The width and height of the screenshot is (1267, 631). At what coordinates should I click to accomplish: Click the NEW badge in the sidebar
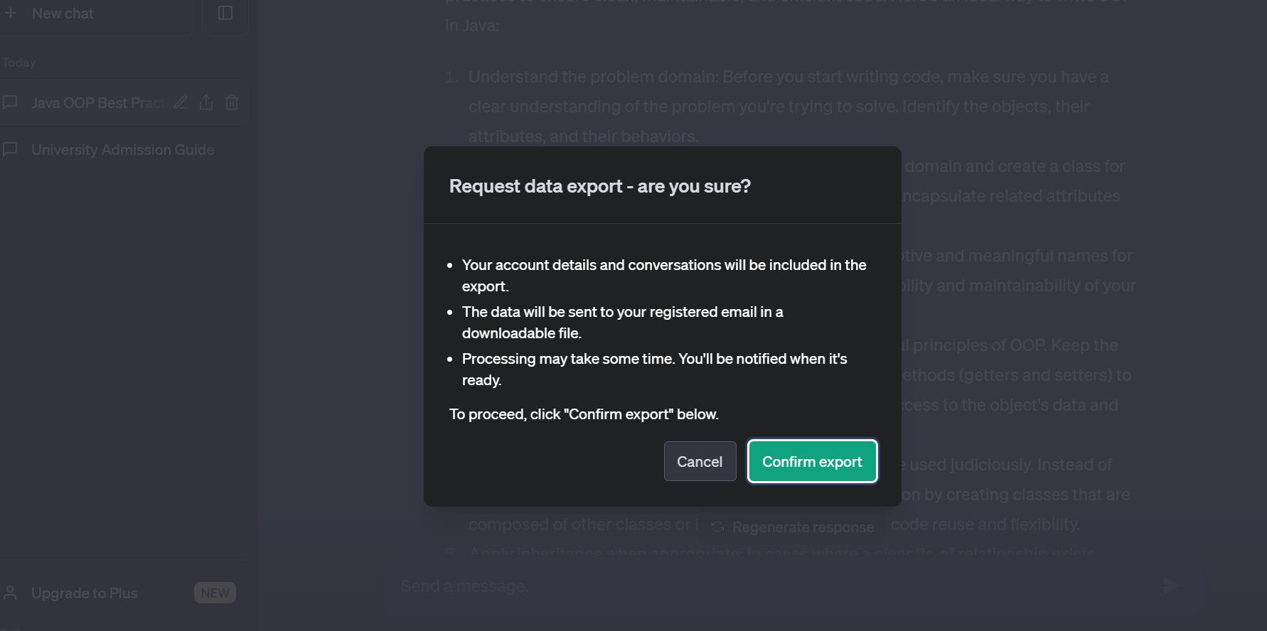[215, 593]
